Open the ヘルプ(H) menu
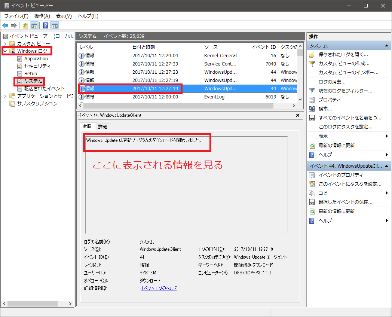Screen dimensions: 392x317 (88, 16)
